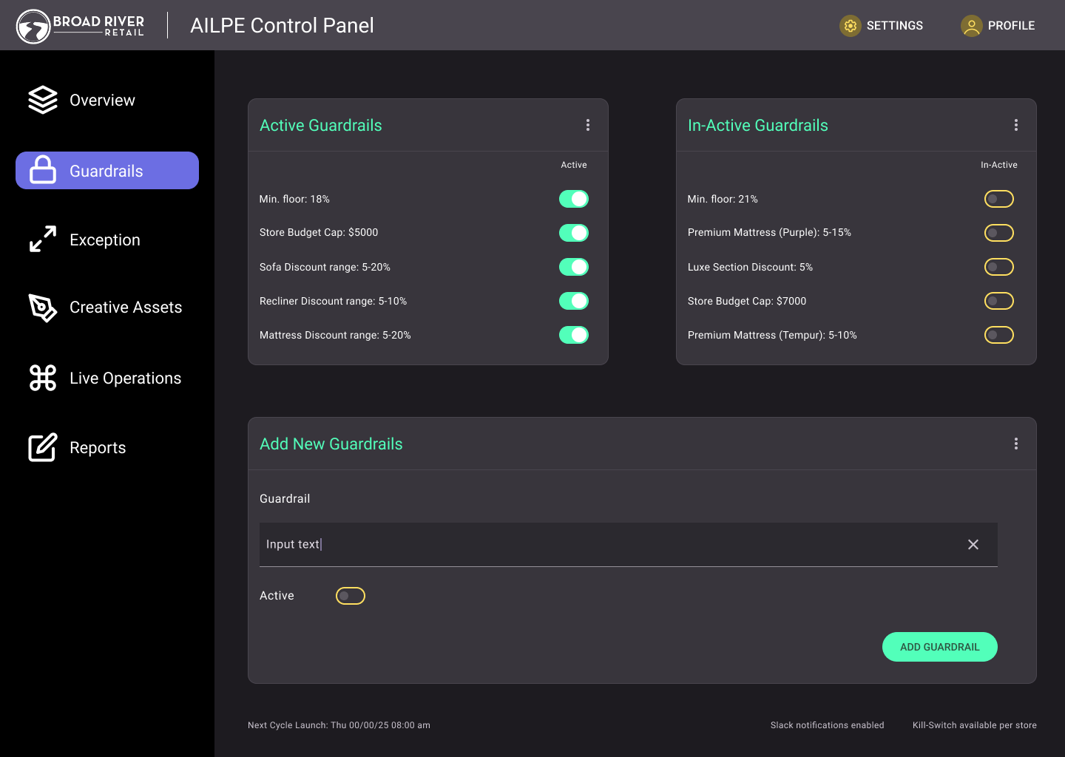Click the Broad River Retail logo
1065x757 pixels.
coord(80,26)
